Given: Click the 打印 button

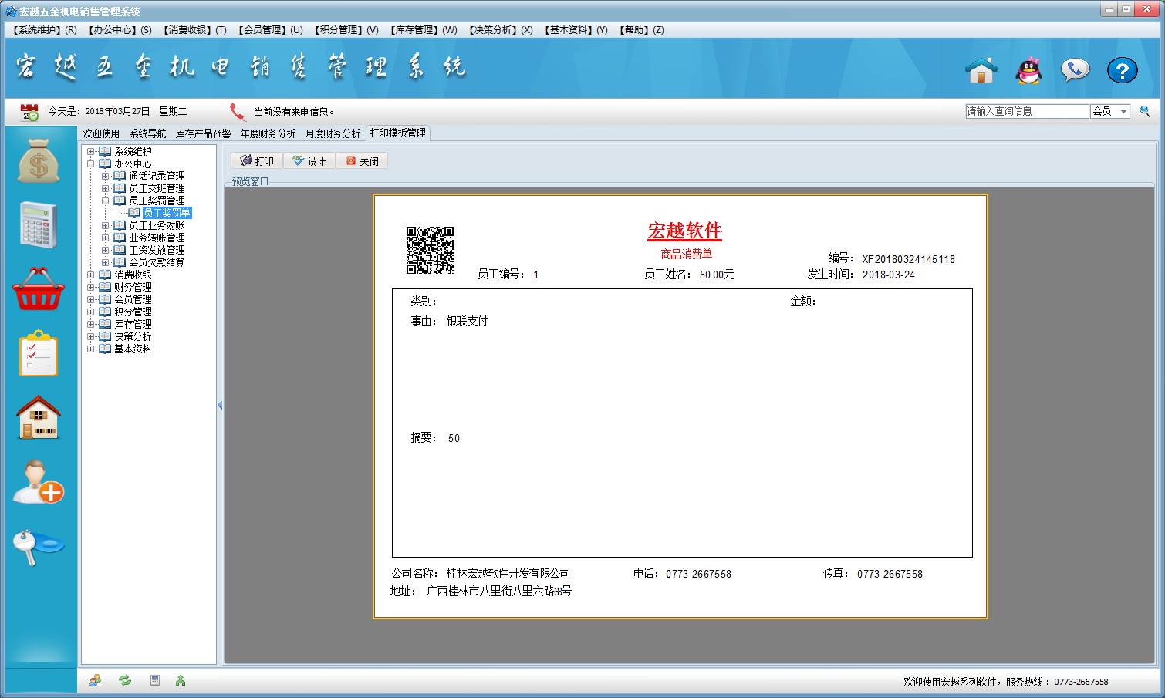Looking at the screenshot, I should [x=257, y=161].
